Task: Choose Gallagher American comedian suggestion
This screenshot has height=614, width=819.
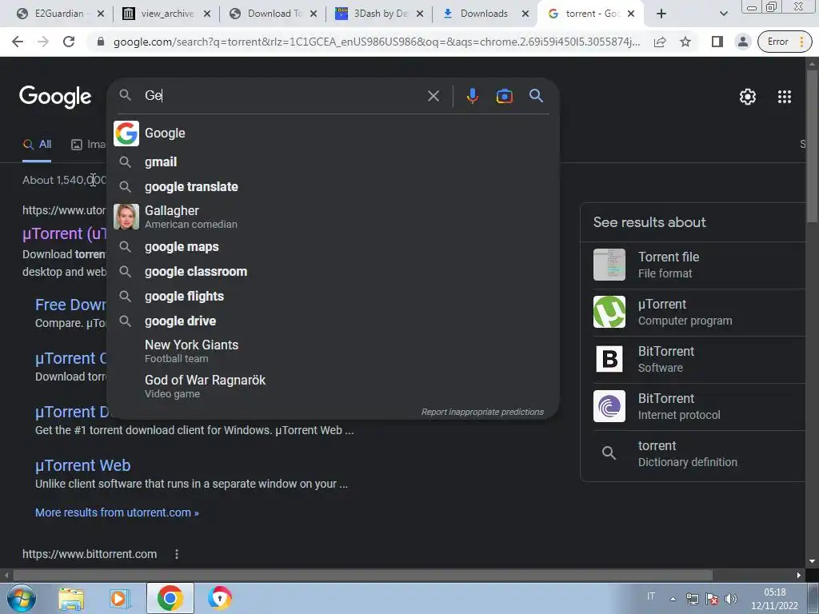Action: tap(334, 217)
